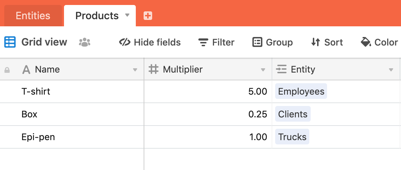Open the Clients linked record chip
The image size is (401, 170).
pyautogui.click(x=293, y=114)
